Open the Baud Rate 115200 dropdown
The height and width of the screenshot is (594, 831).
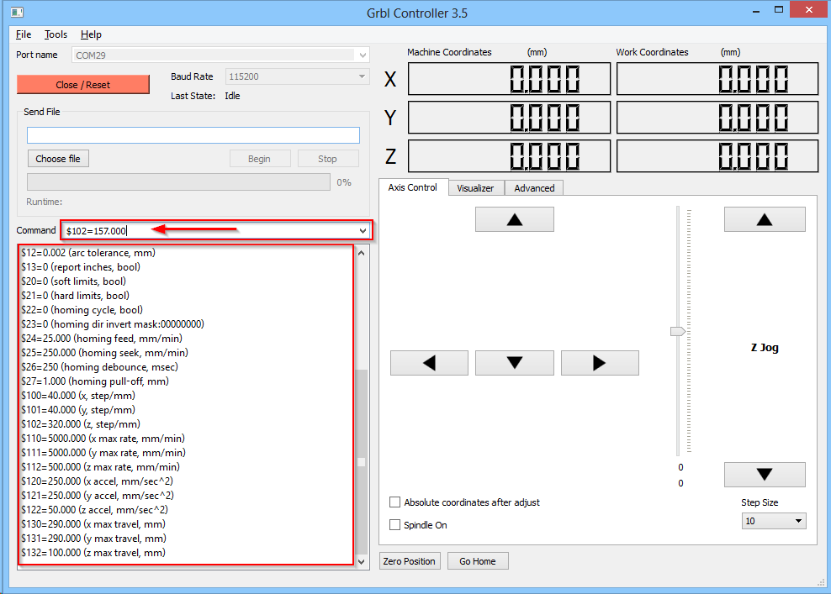(x=362, y=76)
